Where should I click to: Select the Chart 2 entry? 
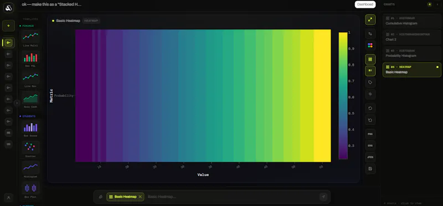pos(412,37)
